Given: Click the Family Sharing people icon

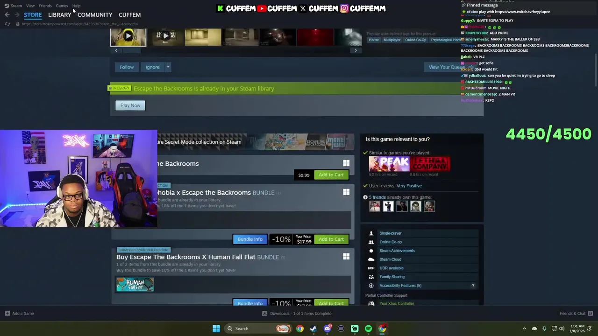Looking at the screenshot, I should (x=371, y=277).
